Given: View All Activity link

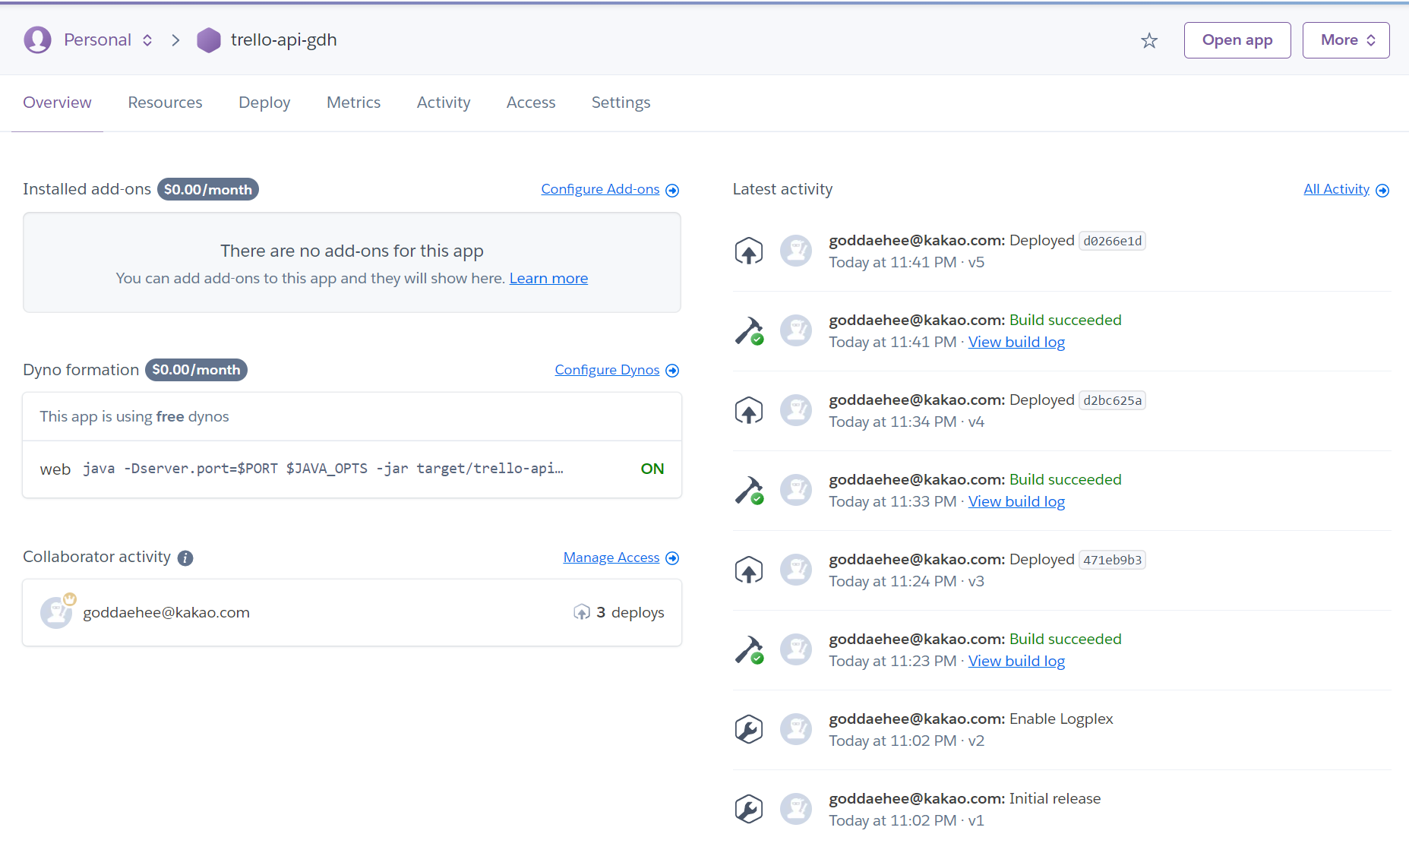Looking at the screenshot, I should [x=1336, y=189].
